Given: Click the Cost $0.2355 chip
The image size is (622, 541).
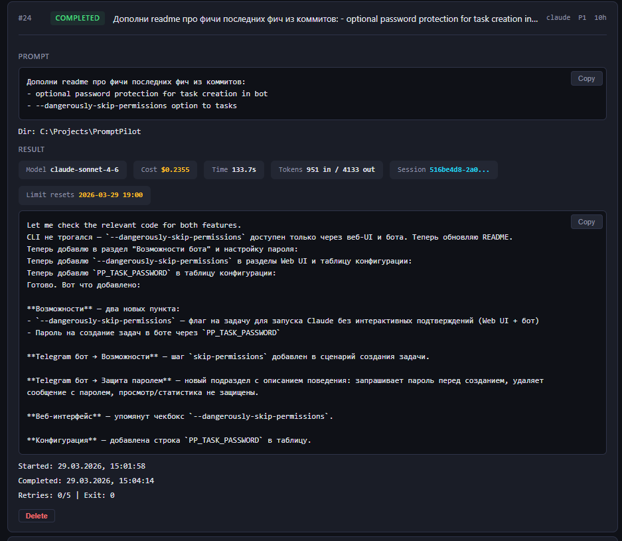Looking at the screenshot, I should [x=165, y=170].
